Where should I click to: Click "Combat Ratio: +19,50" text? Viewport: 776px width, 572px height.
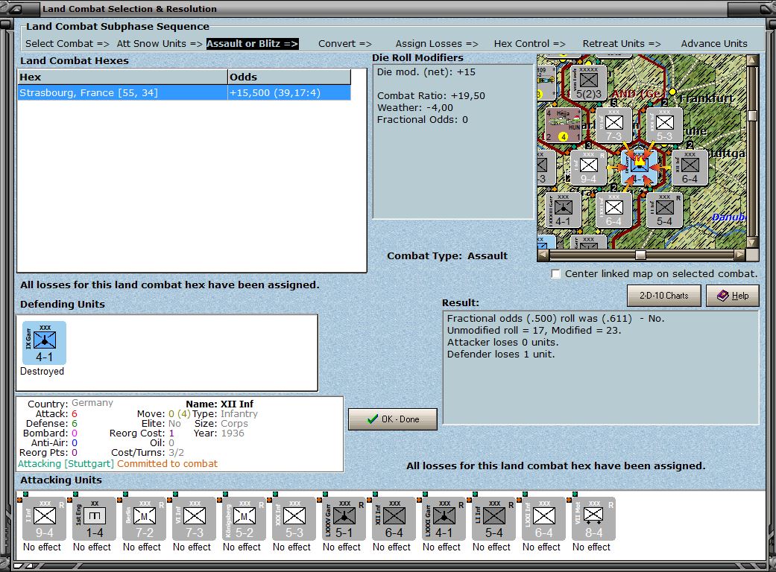point(431,96)
